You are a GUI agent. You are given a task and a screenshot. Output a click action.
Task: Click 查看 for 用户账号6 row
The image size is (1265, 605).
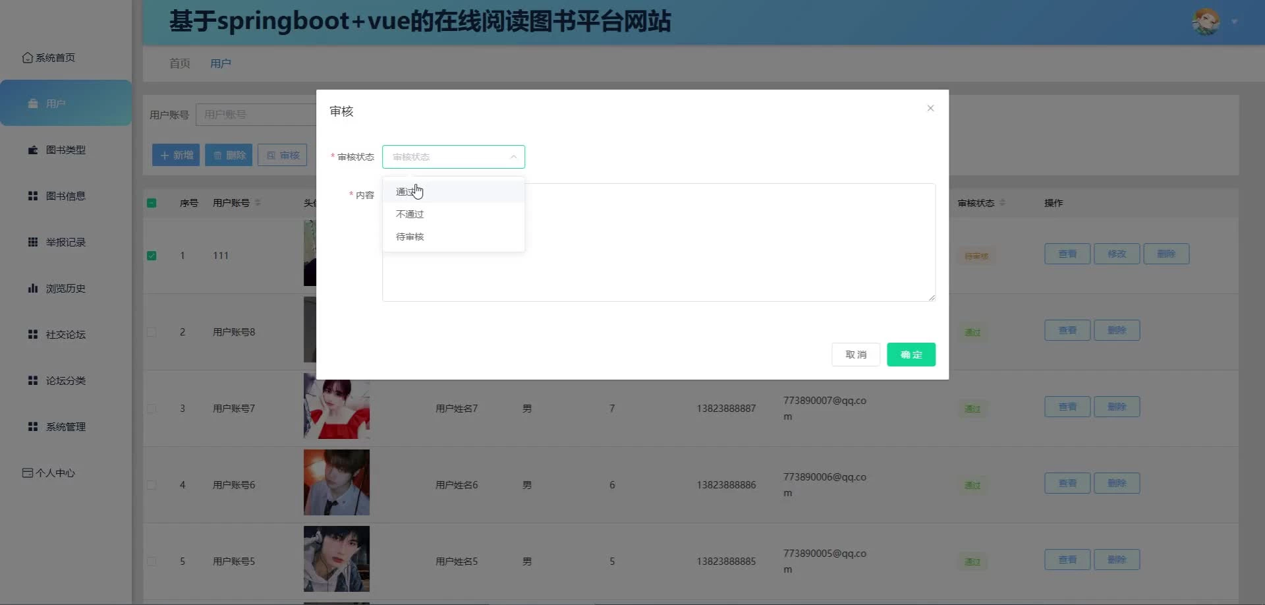pos(1067,483)
